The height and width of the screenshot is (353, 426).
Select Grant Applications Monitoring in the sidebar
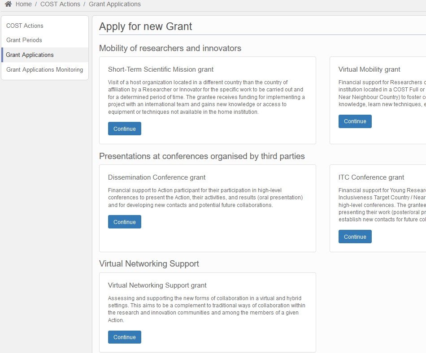[x=44, y=69]
